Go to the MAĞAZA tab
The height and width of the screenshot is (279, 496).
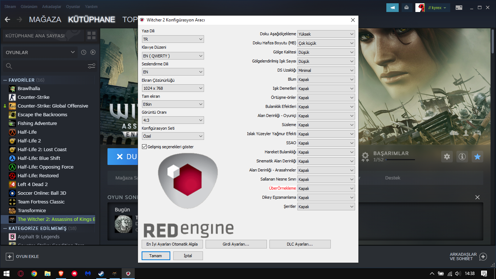(x=45, y=19)
